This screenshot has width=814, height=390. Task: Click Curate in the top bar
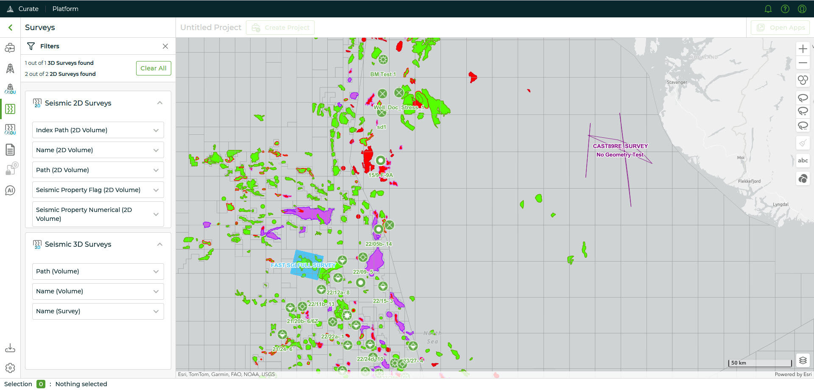[x=28, y=9]
